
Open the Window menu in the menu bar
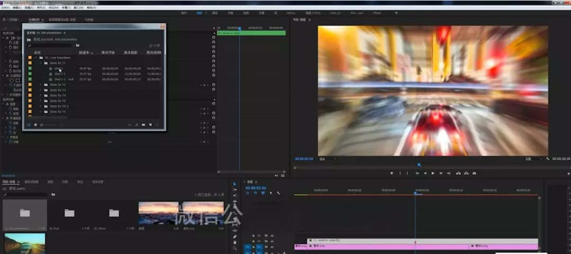pyautogui.click(x=77, y=7)
